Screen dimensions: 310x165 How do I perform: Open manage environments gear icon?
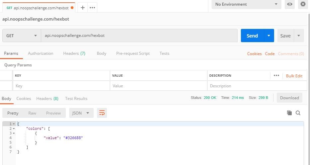coord(303,4)
